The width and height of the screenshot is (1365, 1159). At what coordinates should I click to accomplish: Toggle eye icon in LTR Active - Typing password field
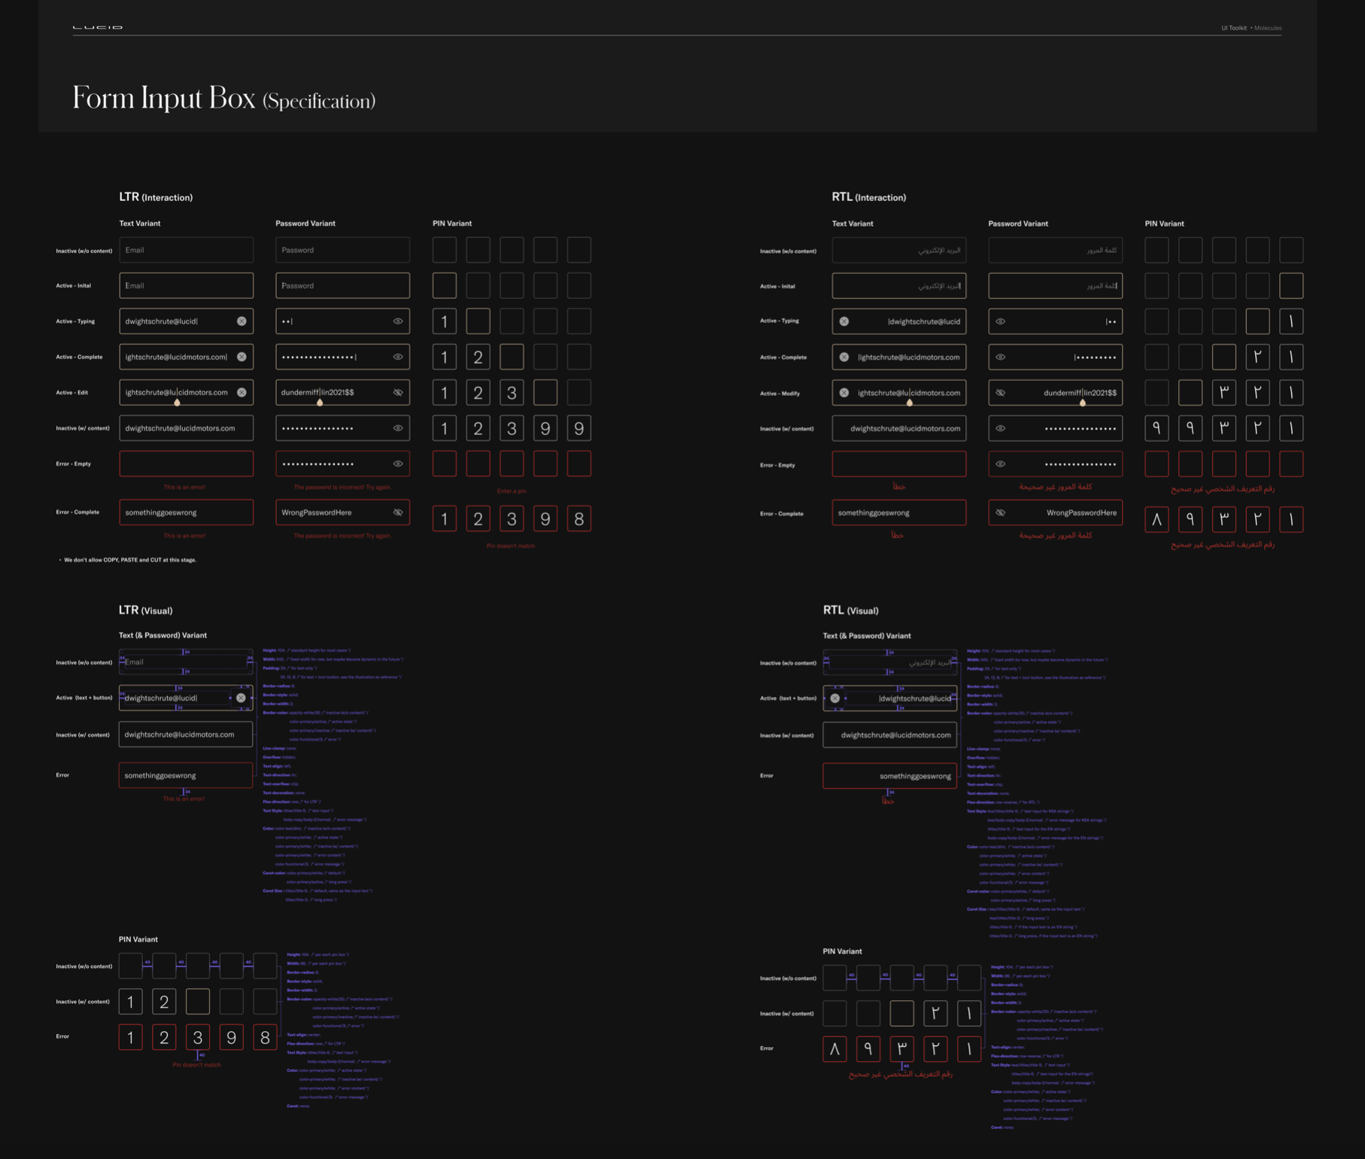coord(398,321)
